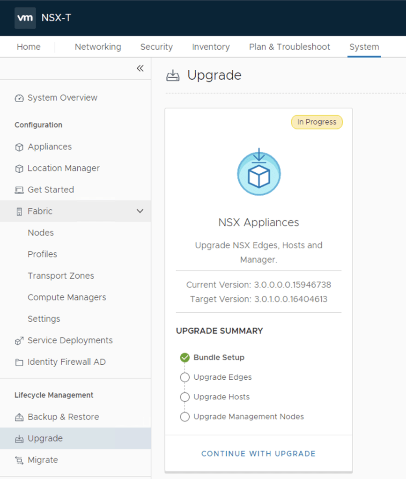This screenshot has height=479, width=406.
Task: Switch to the Security tab
Action: (156, 47)
